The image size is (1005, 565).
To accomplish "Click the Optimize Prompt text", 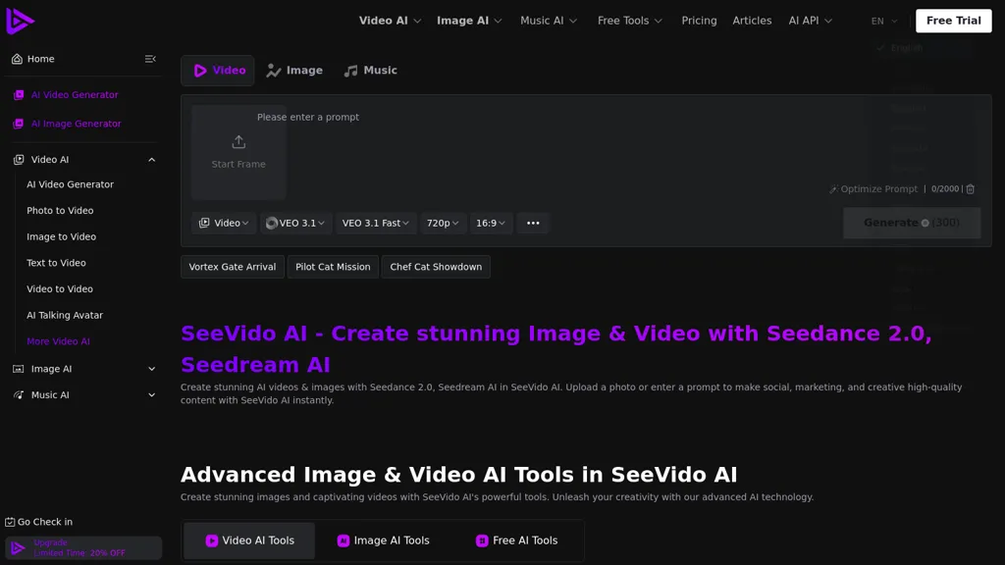I will [878, 189].
